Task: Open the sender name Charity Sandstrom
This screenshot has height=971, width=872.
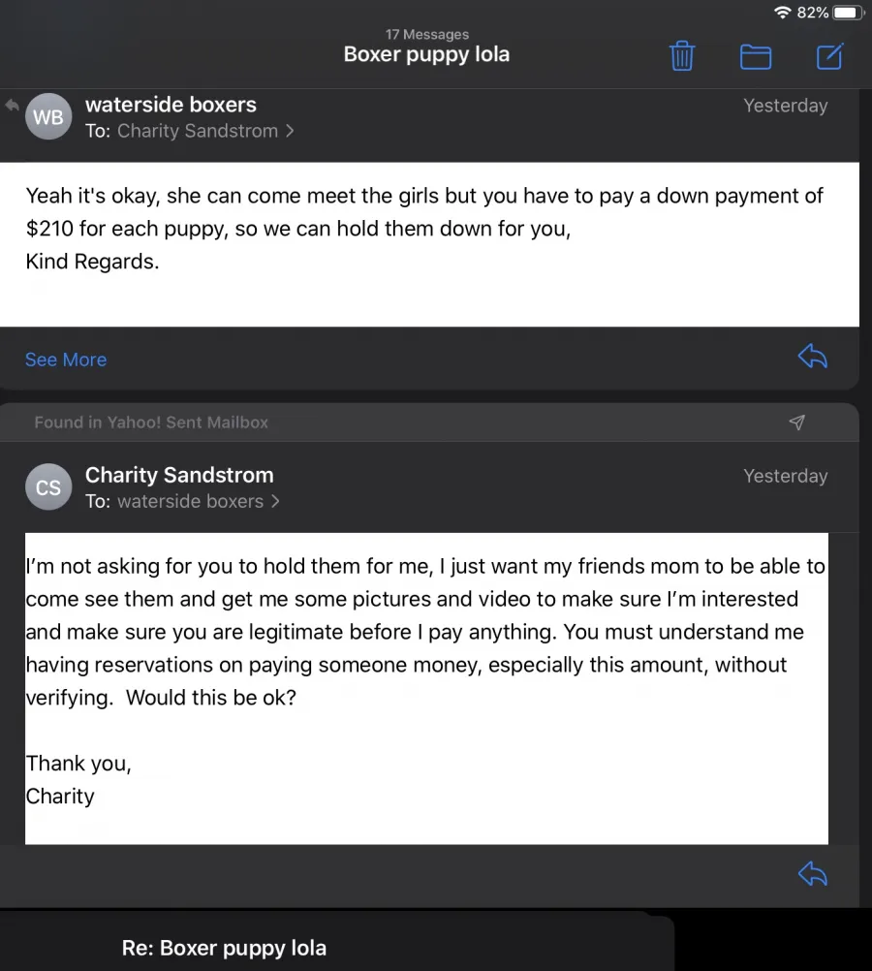Action: [x=179, y=475]
